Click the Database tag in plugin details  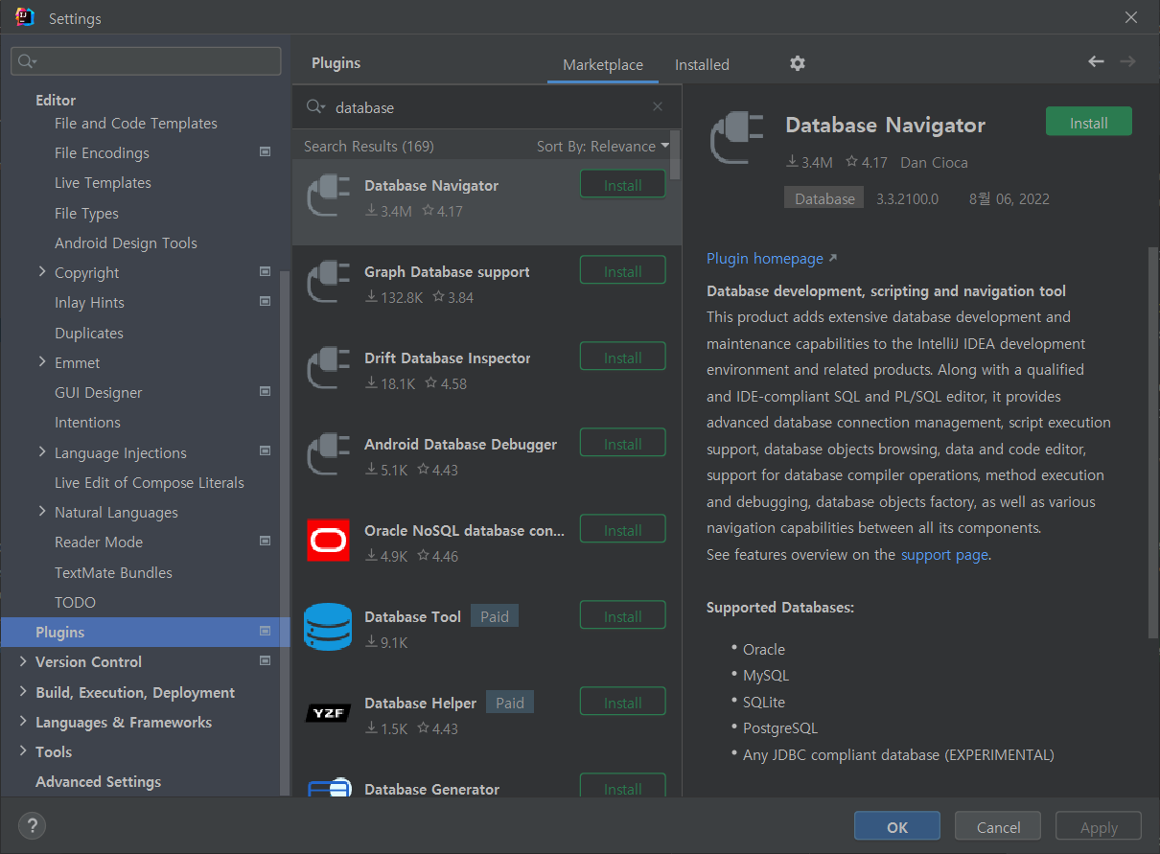[824, 198]
